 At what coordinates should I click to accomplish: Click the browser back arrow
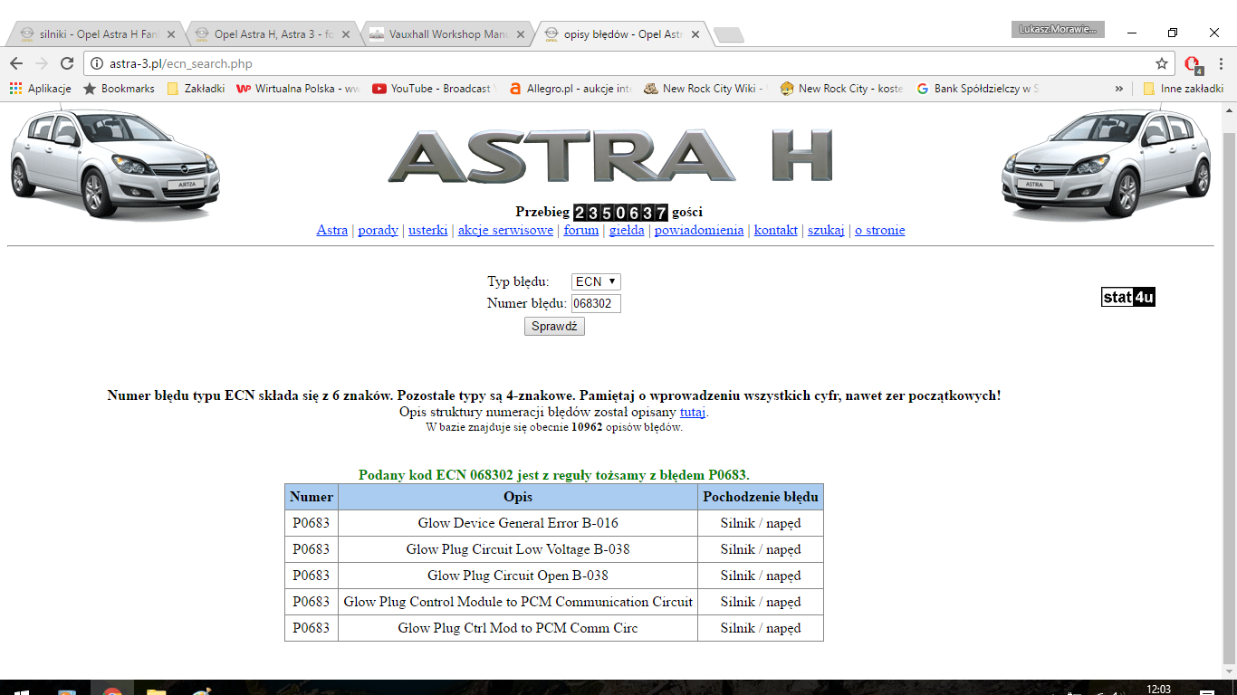tap(16, 63)
